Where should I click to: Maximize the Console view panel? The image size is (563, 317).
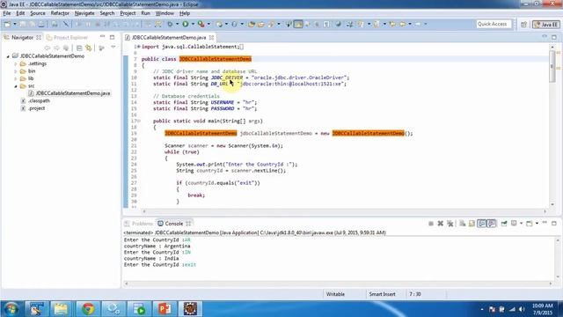[x=554, y=224]
